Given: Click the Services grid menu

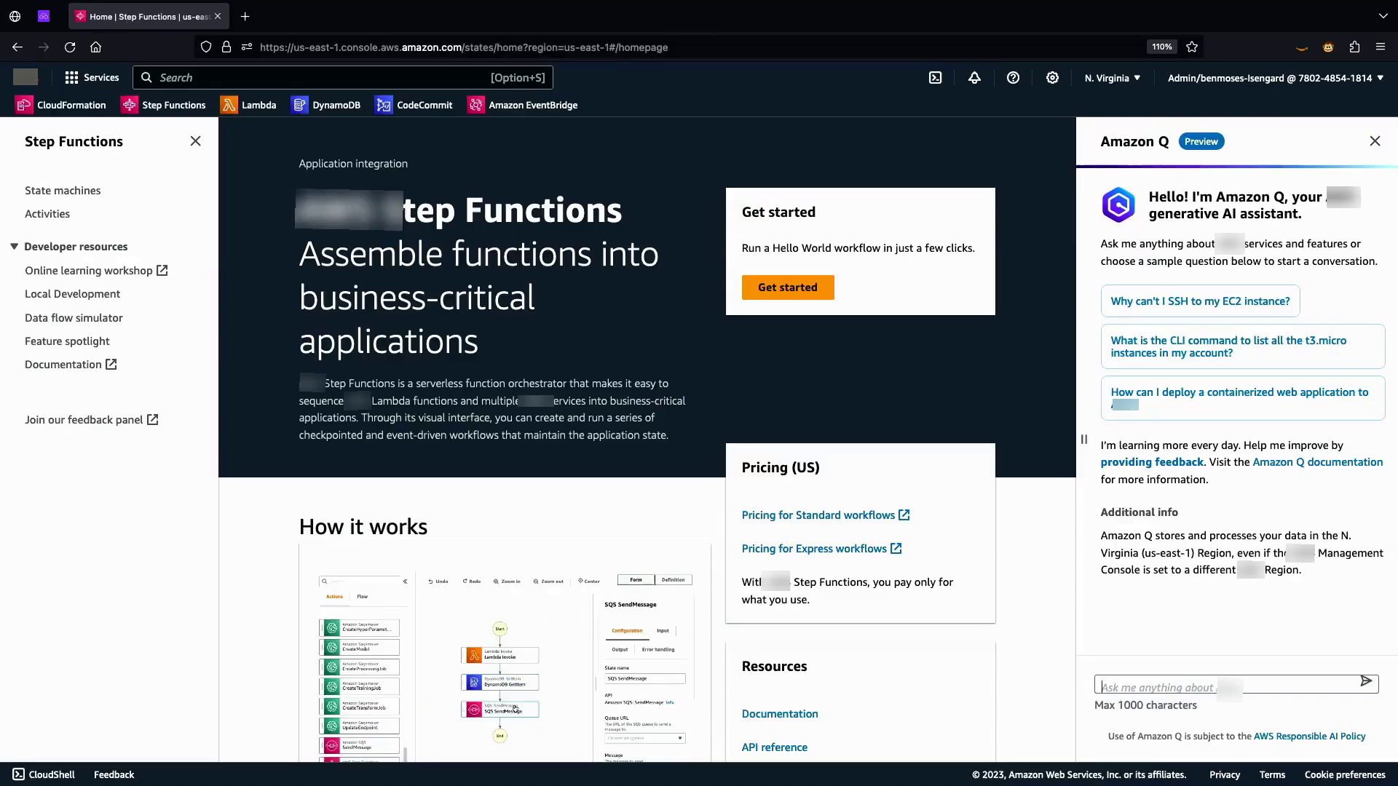Looking at the screenshot, I should click(92, 78).
